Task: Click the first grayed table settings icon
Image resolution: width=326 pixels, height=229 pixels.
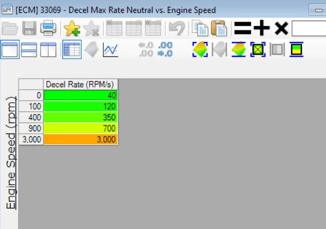Action: [x=114, y=28]
